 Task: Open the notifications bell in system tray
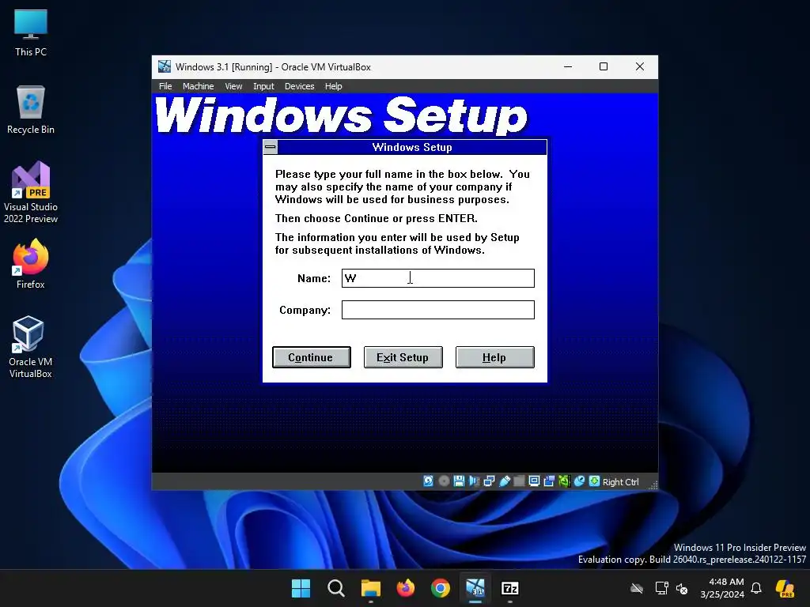click(x=756, y=588)
